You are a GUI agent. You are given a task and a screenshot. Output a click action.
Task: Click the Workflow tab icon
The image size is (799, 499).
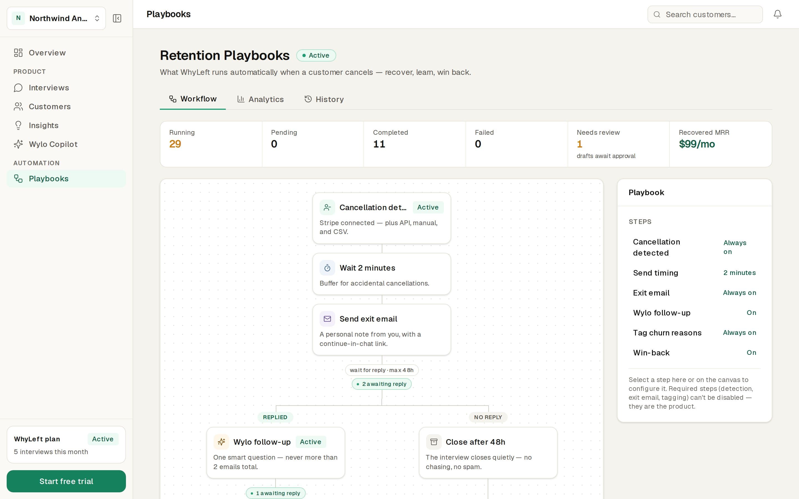(173, 99)
